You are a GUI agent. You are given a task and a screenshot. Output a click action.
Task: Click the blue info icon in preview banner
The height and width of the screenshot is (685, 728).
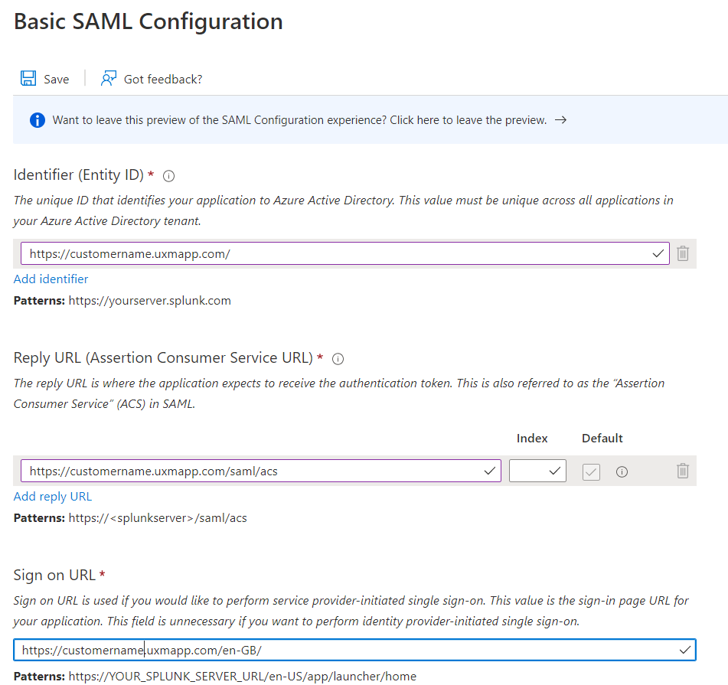(37, 120)
